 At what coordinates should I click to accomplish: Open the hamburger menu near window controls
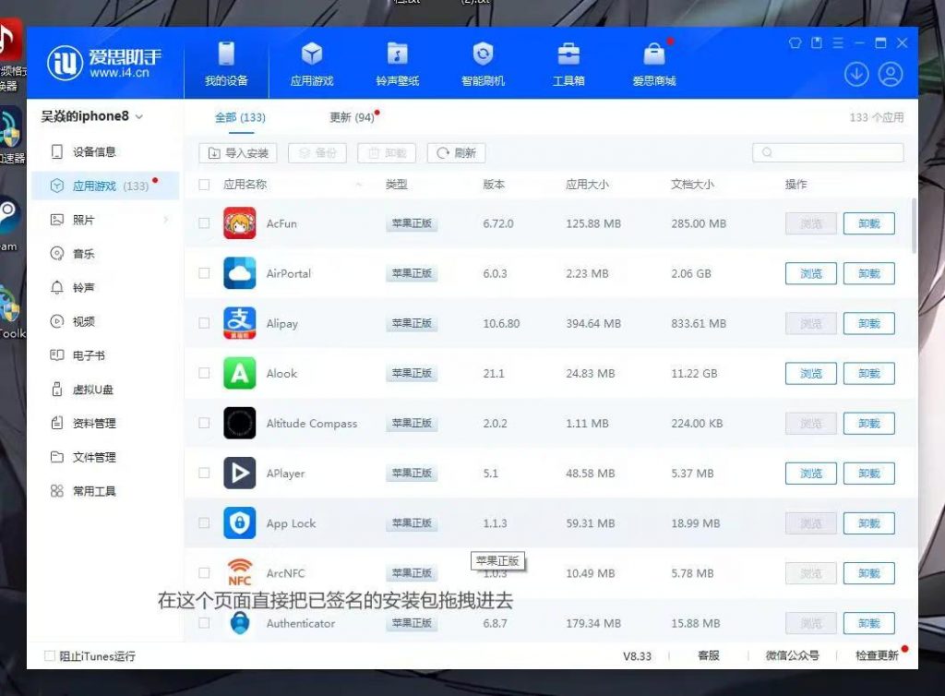pyautogui.click(x=837, y=42)
